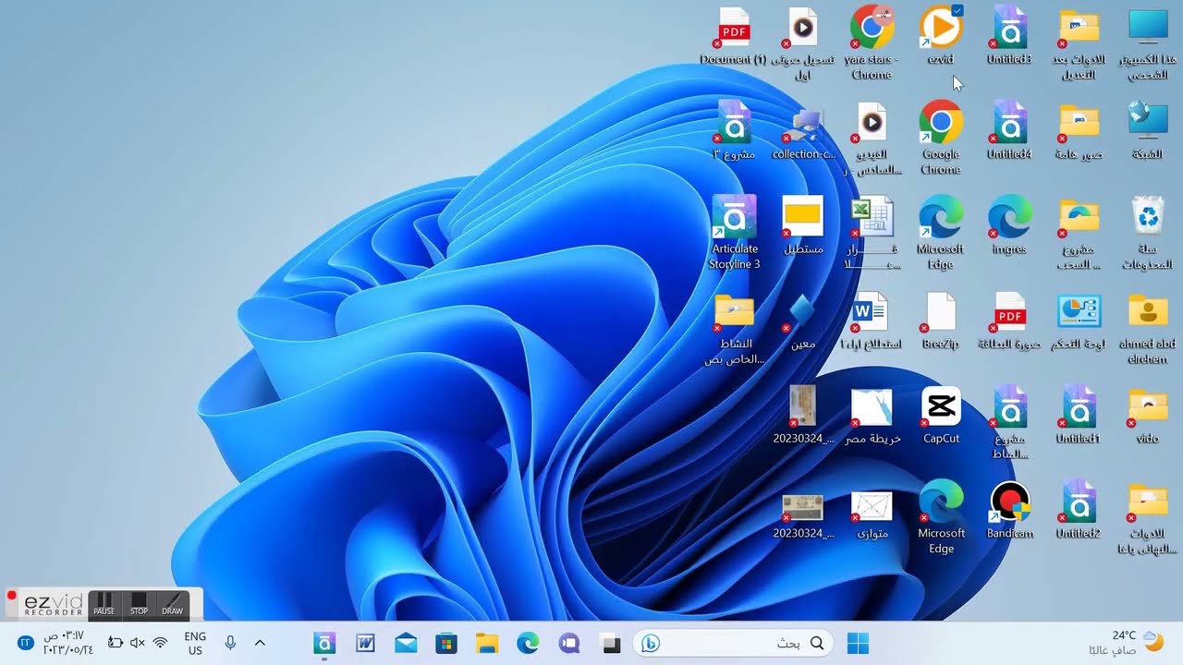Select the مشروع النشاط Storyline file

(1009, 423)
